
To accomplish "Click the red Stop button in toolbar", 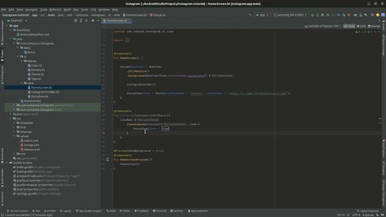I will coord(349,15).
